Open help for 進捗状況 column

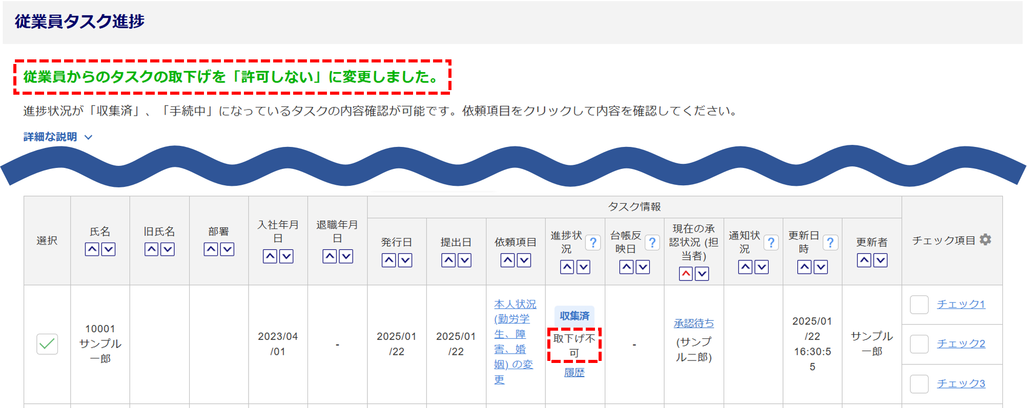(x=593, y=242)
